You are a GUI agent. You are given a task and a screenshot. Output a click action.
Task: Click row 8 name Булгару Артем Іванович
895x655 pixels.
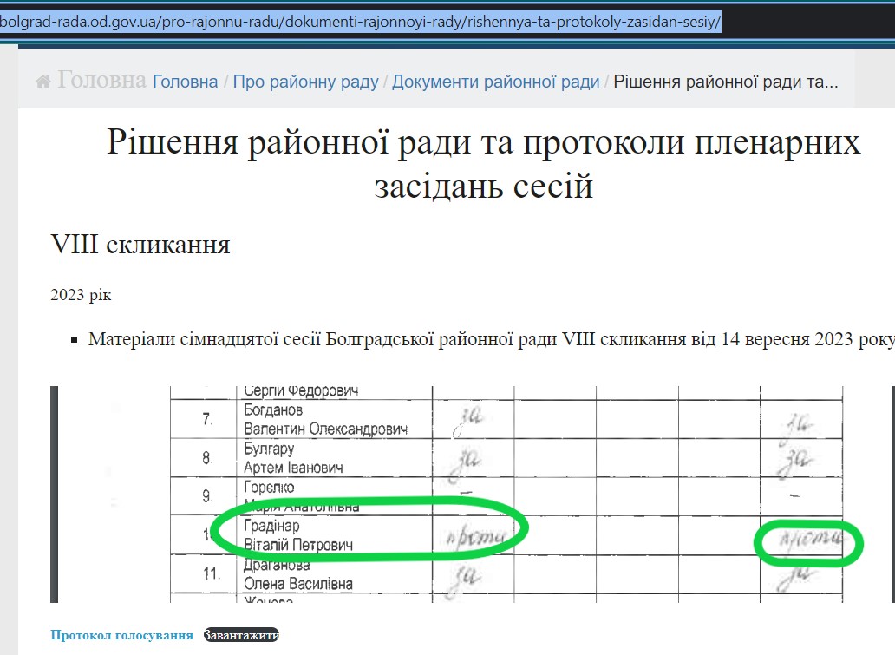pyautogui.click(x=293, y=458)
